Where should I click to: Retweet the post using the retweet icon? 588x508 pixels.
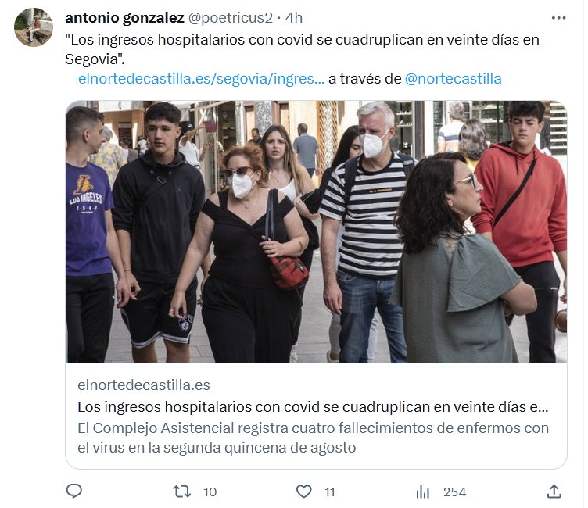pos(182,491)
